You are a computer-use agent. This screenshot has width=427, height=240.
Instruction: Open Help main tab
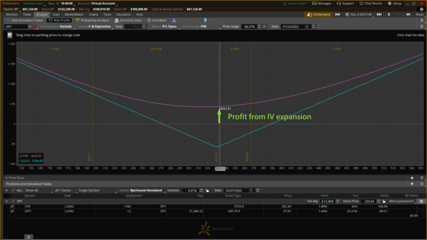(x=139, y=15)
